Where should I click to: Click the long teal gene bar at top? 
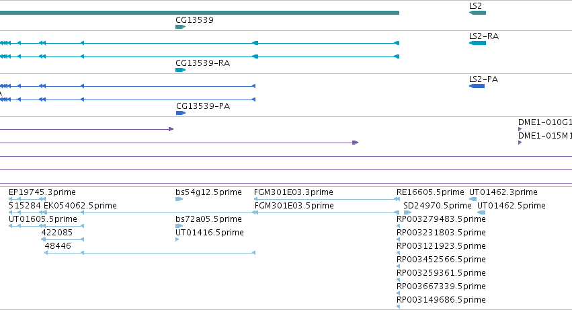(x=200, y=13)
